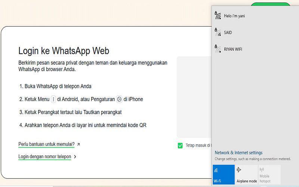Screen dimensions: 299x187
Task: Toggle the Wi-Fi quick action tile
Action: pyautogui.click(x=224, y=175)
